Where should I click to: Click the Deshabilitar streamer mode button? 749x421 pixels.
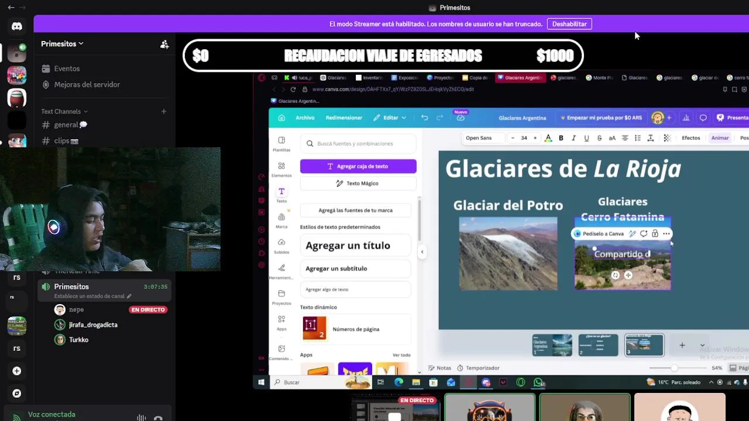click(x=569, y=24)
